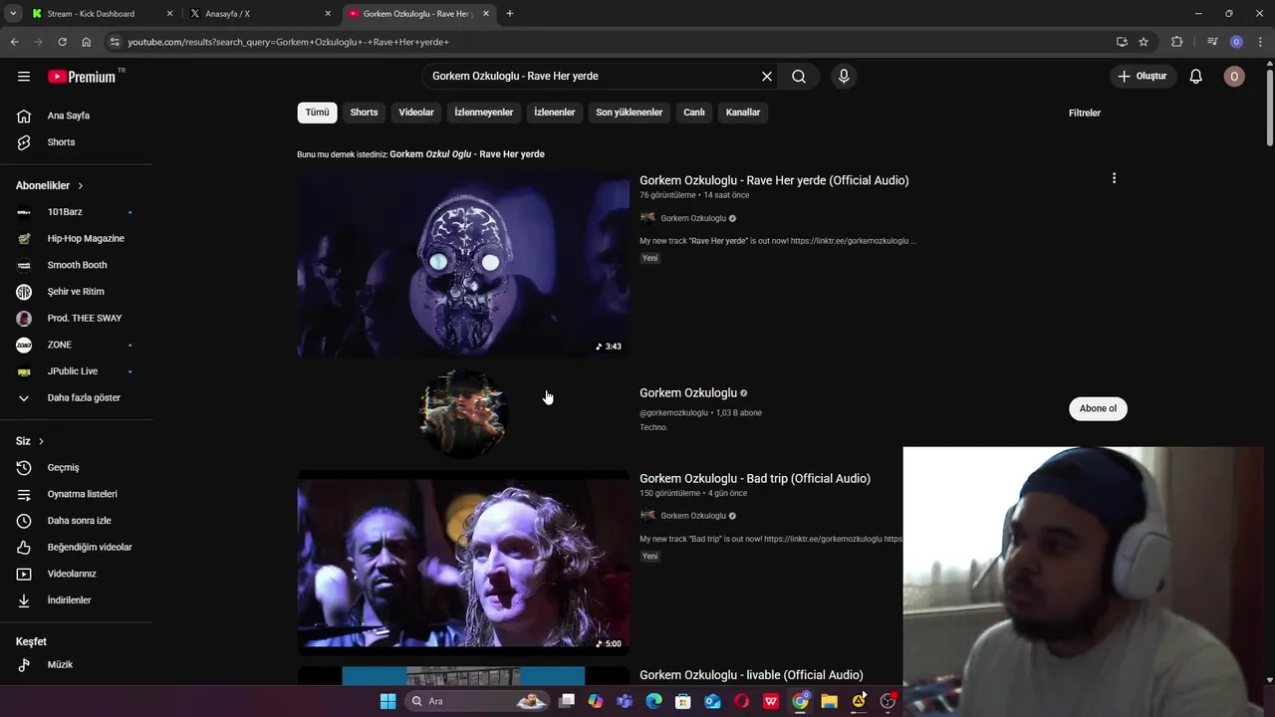Image resolution: width=1275 pixels, height=717 pixels.
Task: Click Rave Her yerde skull thumbnail
Action: tap(463, 265)
